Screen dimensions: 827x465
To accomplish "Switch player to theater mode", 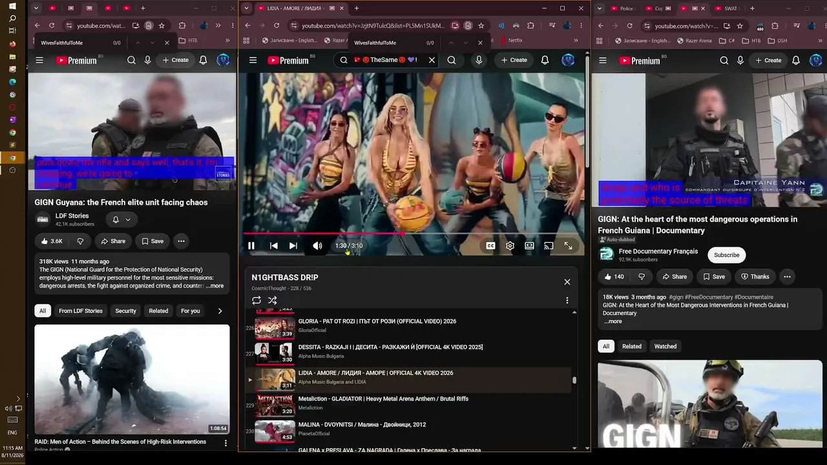I will coord(529,246).
